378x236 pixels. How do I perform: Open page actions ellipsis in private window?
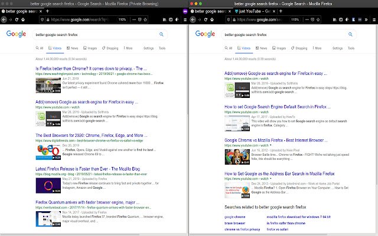point(134,19)
